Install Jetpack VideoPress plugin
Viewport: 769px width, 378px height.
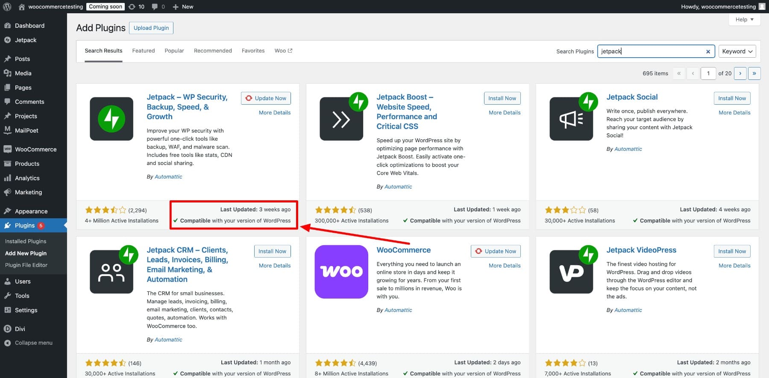[x=732, y=251]
